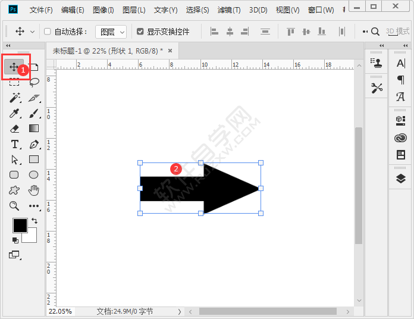
Task: Click the black foreground color swatch
Action: pyautogui.click(x=20, y=226)
